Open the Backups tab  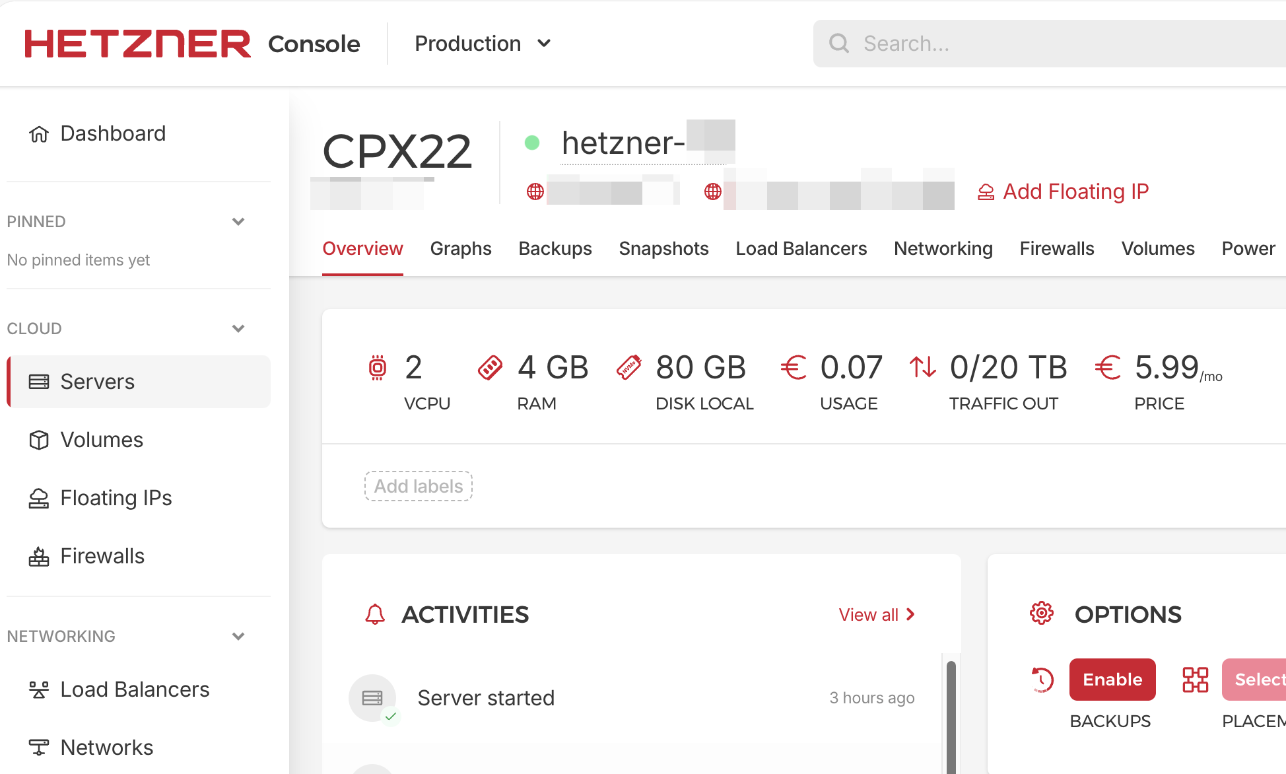(555, 248)
